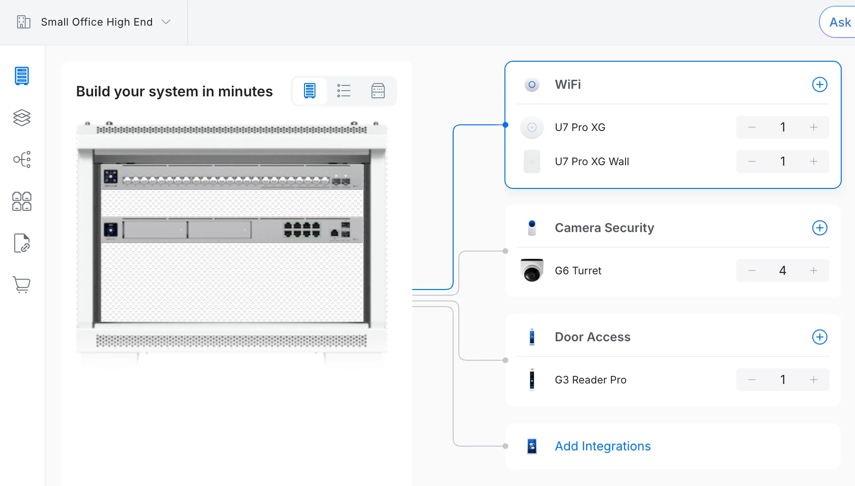Screen dimensions: 855x486
Task: Click the document attachment sidebar icon
Action: [22, 243]
